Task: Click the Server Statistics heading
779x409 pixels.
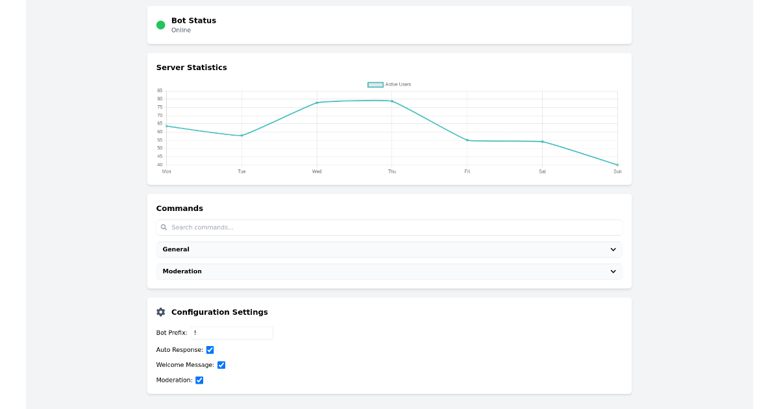Action: coord(192,67)
